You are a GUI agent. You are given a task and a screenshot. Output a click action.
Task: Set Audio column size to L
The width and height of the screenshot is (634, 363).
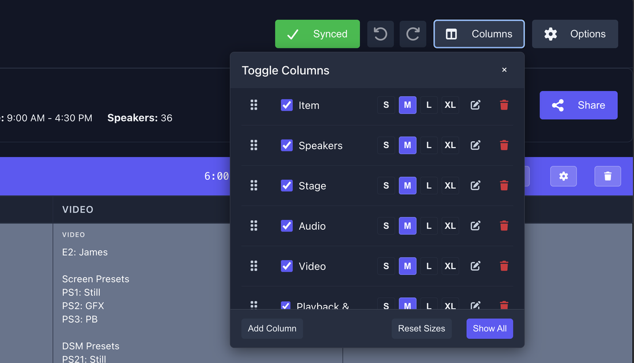429,225
